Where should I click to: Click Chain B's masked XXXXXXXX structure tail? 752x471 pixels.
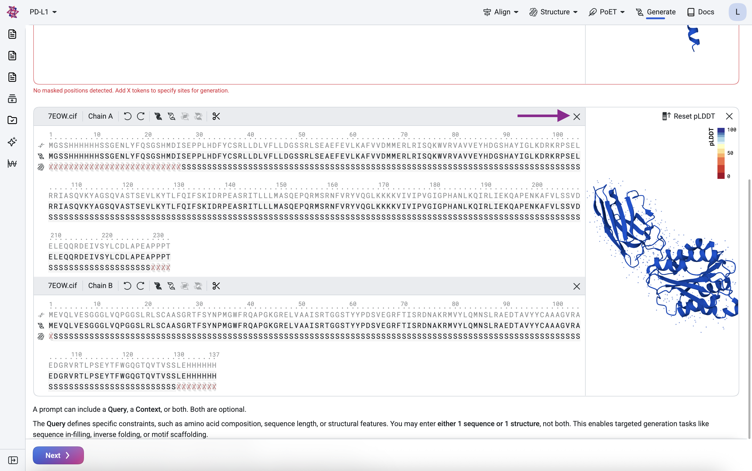tap(197, 387)
